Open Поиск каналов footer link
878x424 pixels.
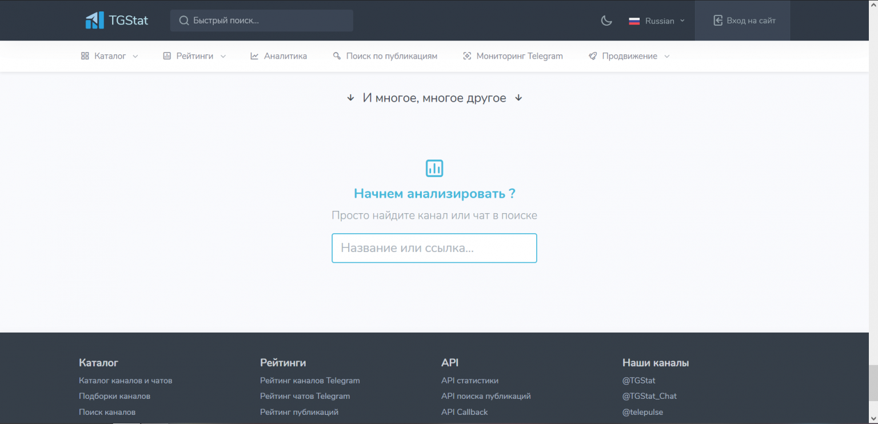coord(107,412)
